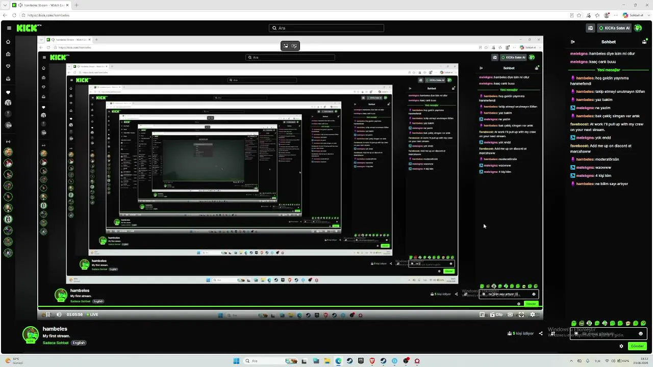Screen dimensions: 653x367
Task: Select the hambeles Stream browser tab
Action: point(42,5)
